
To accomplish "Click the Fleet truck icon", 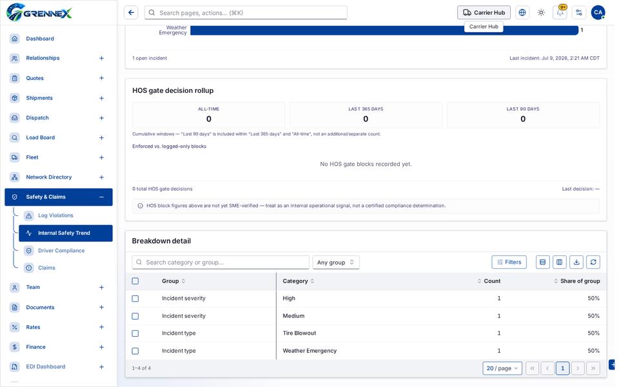I will click(x=15, y=157).
